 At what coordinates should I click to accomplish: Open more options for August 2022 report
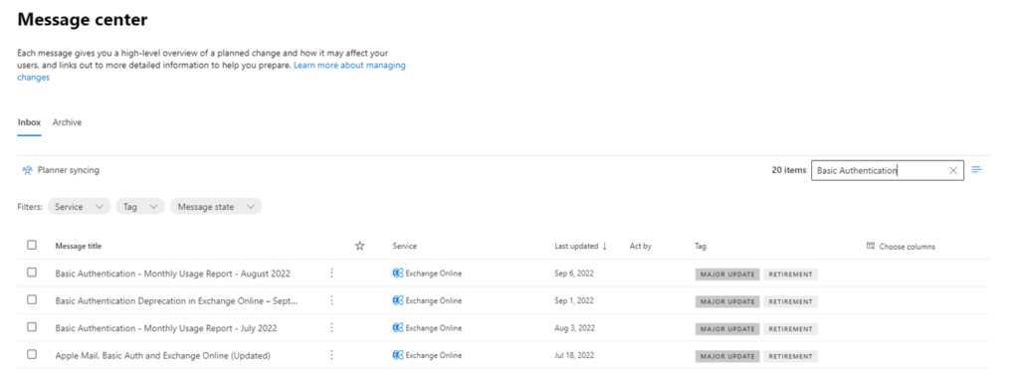(x=331, y=274)
